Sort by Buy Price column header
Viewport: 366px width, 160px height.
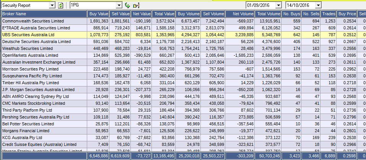click(x=347, y=14)
